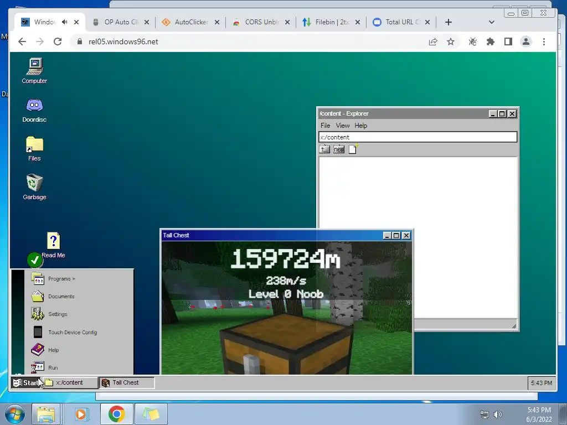Switch to the AutoClicker tab
The image size is (567, 425).
[x=190, y=22]
